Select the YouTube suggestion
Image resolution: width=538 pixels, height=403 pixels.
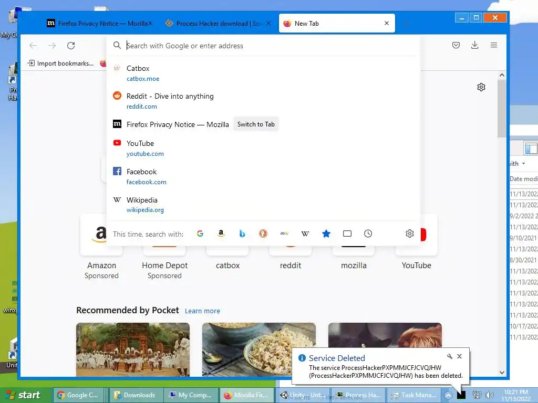coord(263,148)
